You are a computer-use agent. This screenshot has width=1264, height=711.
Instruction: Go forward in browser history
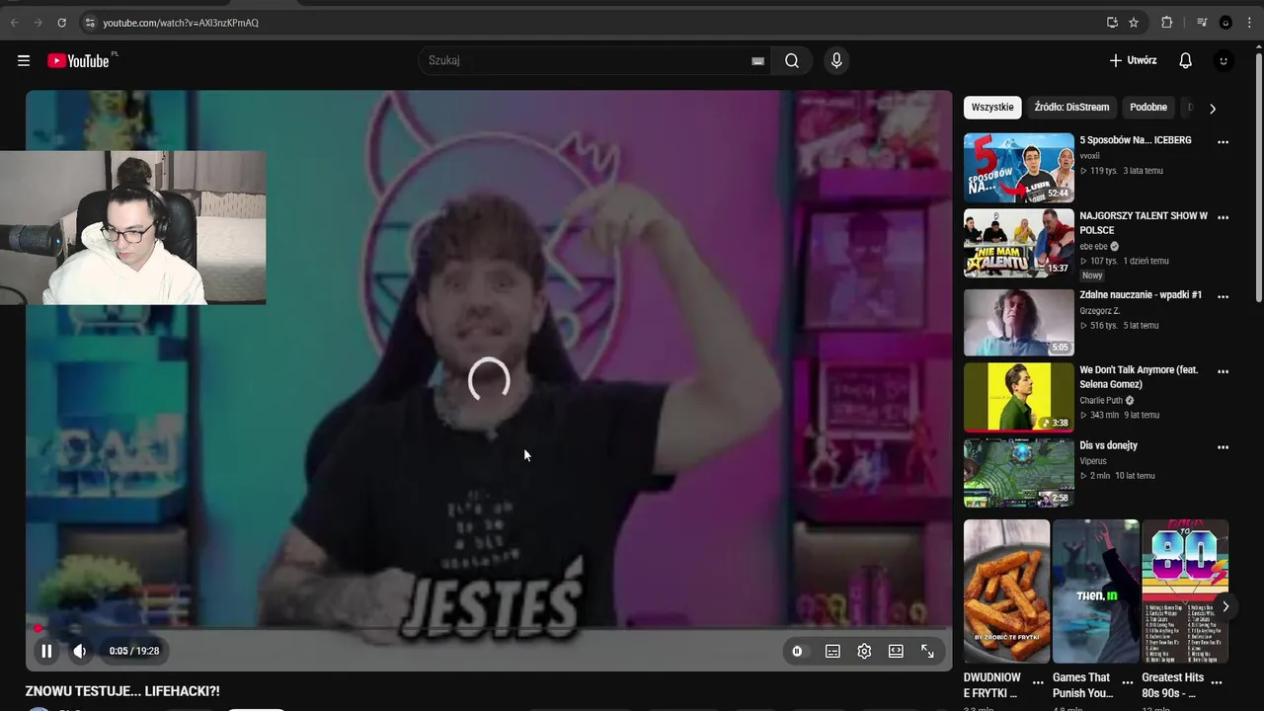pos(38,23)
